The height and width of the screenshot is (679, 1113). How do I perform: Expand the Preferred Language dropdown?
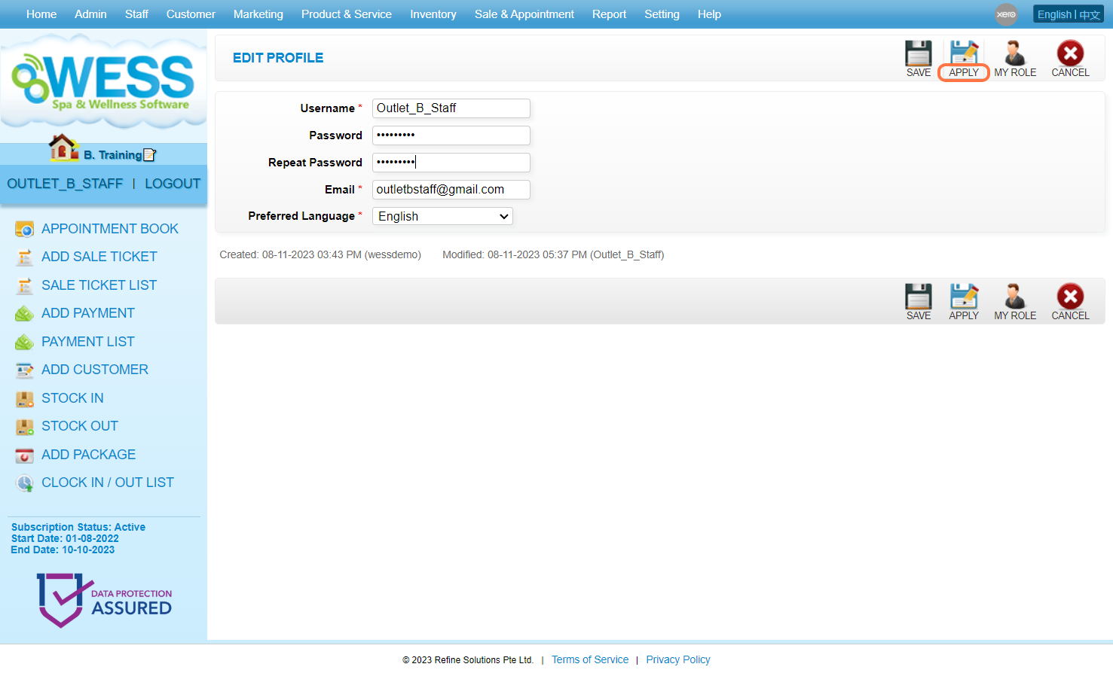coord(442,217)
